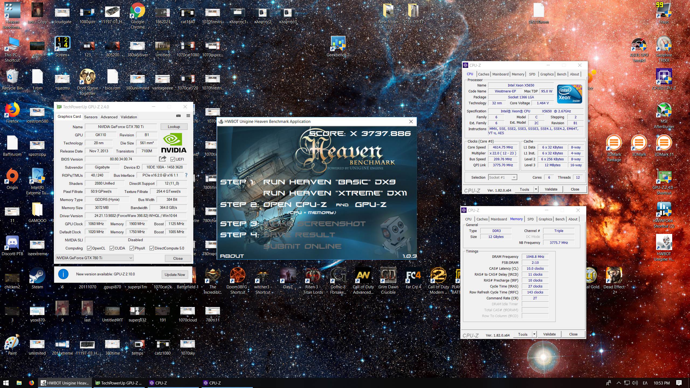The image size is (690, 388).
Task: Open Caches tab in the CPU-Z Memory window
Action: pos(482,219)
